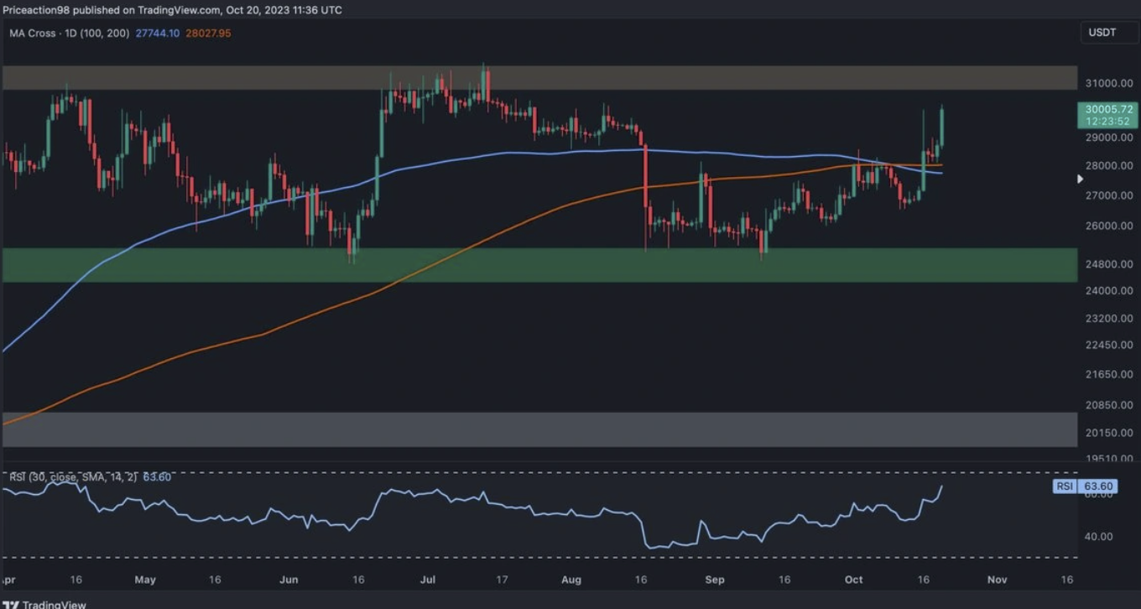This screenshot has width=1141, height=609.
Task: Click the latest green candlestick on chart
Action: pyautogui.click(x=942, y=126)
